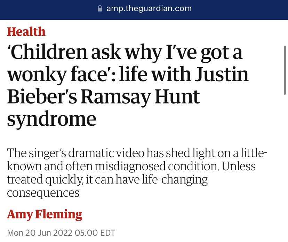Click the word 'syndrome' in the headline
Screen dimensions: 288x242
(51, 119)
